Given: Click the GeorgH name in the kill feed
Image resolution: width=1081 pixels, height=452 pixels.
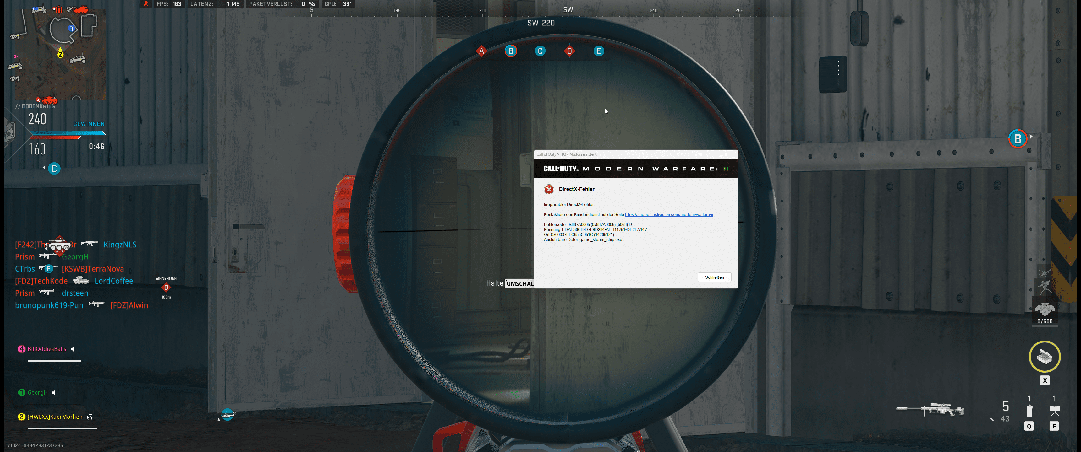Looking at the screenshot, I should 75,257.
